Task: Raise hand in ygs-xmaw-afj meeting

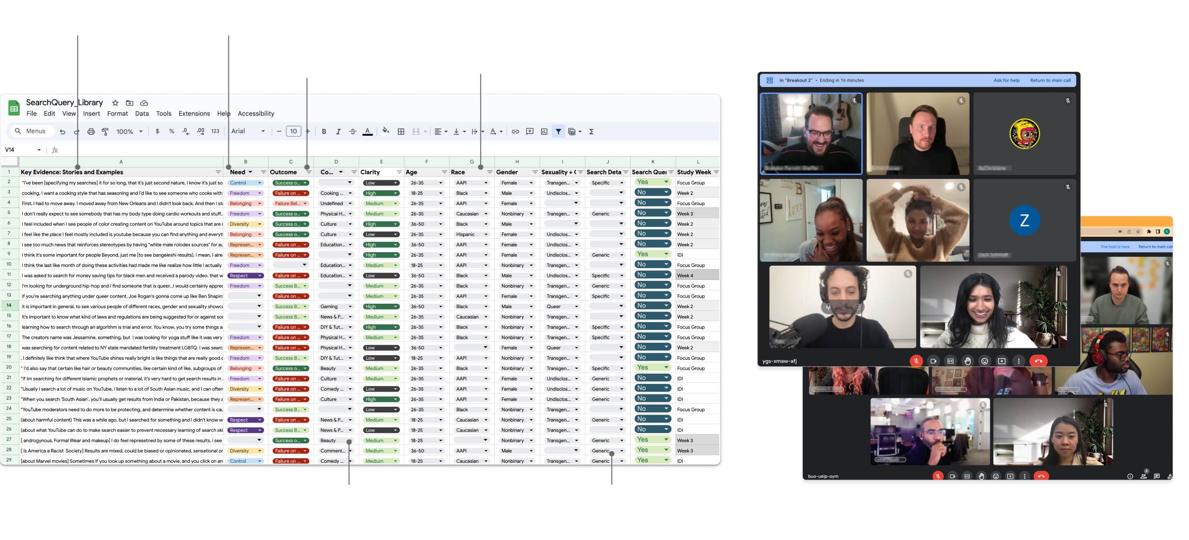Action: tap(967, 361)
